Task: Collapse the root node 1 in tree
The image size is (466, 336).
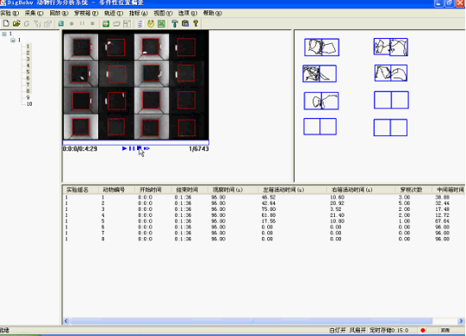Action: (4, 34)
